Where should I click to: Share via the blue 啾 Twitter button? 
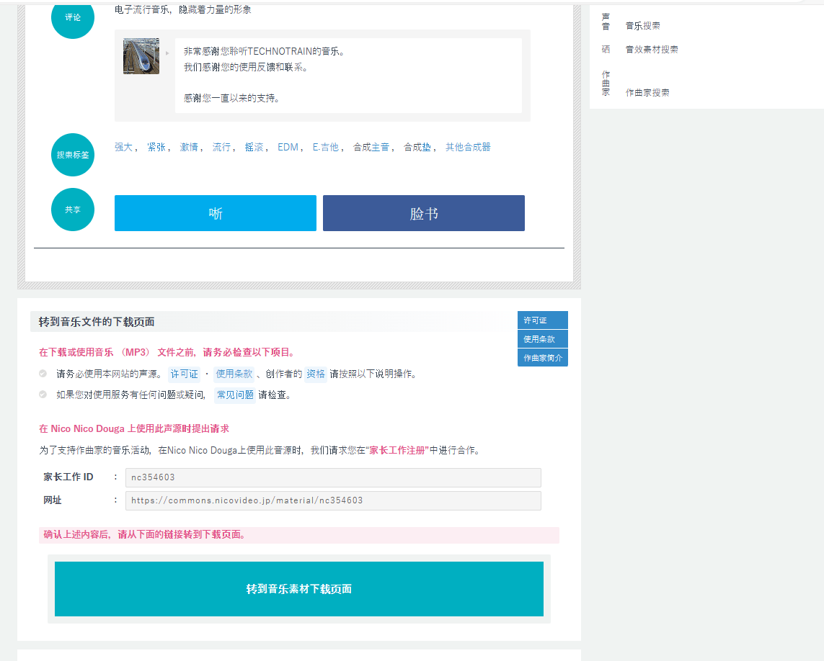click(216, 213)
